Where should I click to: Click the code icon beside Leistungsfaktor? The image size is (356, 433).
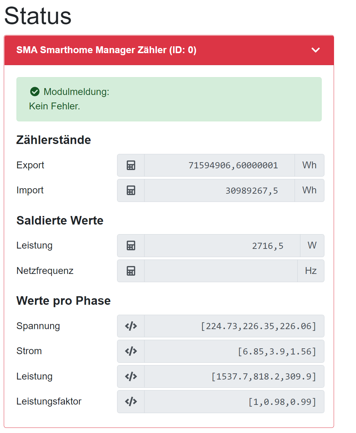click(x=131, y=401)
